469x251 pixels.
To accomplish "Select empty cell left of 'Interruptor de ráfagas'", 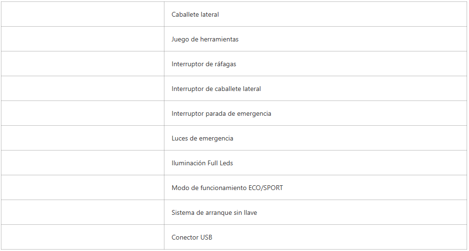I will coord(82,64).
